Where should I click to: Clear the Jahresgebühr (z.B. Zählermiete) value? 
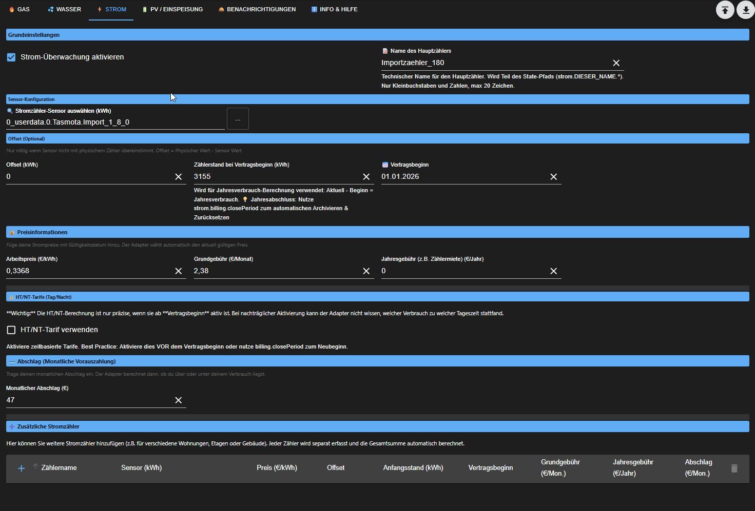point(553,271)
